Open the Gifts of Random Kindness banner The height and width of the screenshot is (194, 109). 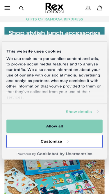(54, 19)
